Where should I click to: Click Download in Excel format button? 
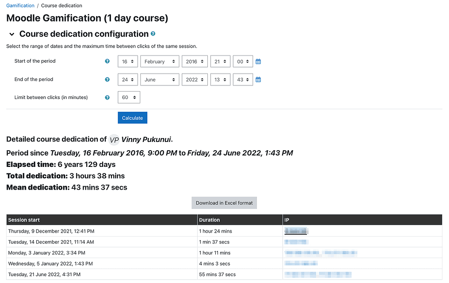[x=224, y=203]
